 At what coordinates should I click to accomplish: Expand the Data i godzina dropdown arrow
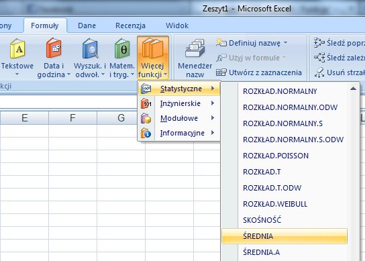[68, 74]
